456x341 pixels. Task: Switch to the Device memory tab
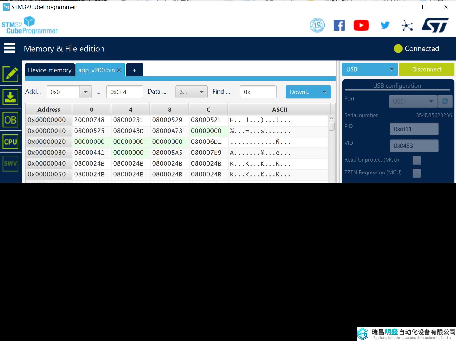tap(50, 70)
